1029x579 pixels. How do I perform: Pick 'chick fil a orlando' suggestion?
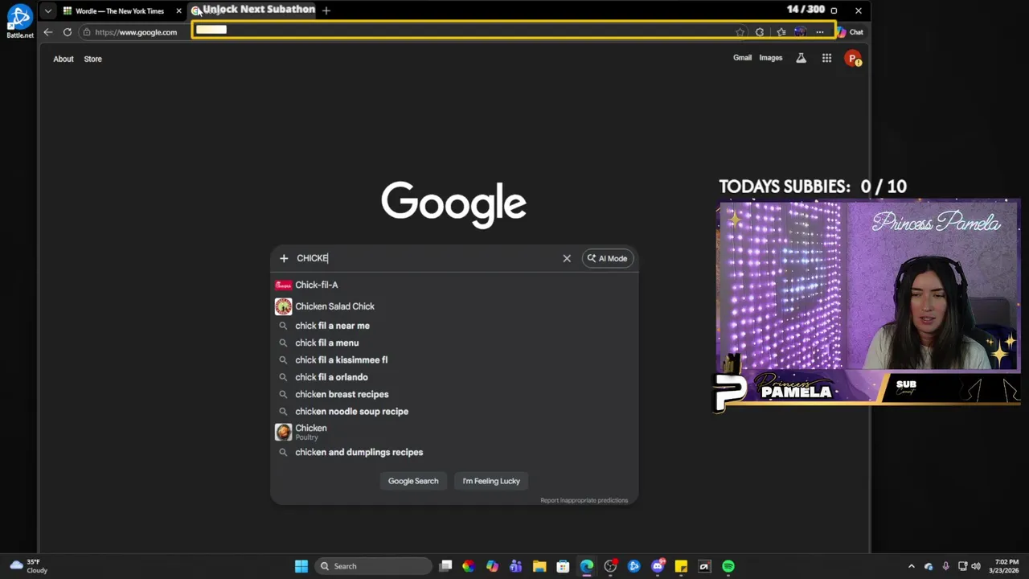454,377
